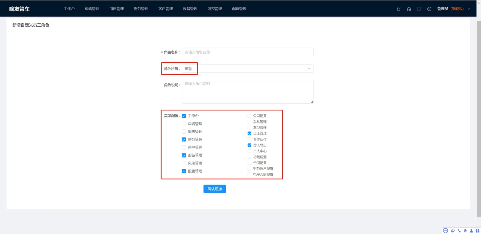The image size is (481, 234).
Task: Uncheck the 设备管理 checkbox
Action: (x=184, y=155)
